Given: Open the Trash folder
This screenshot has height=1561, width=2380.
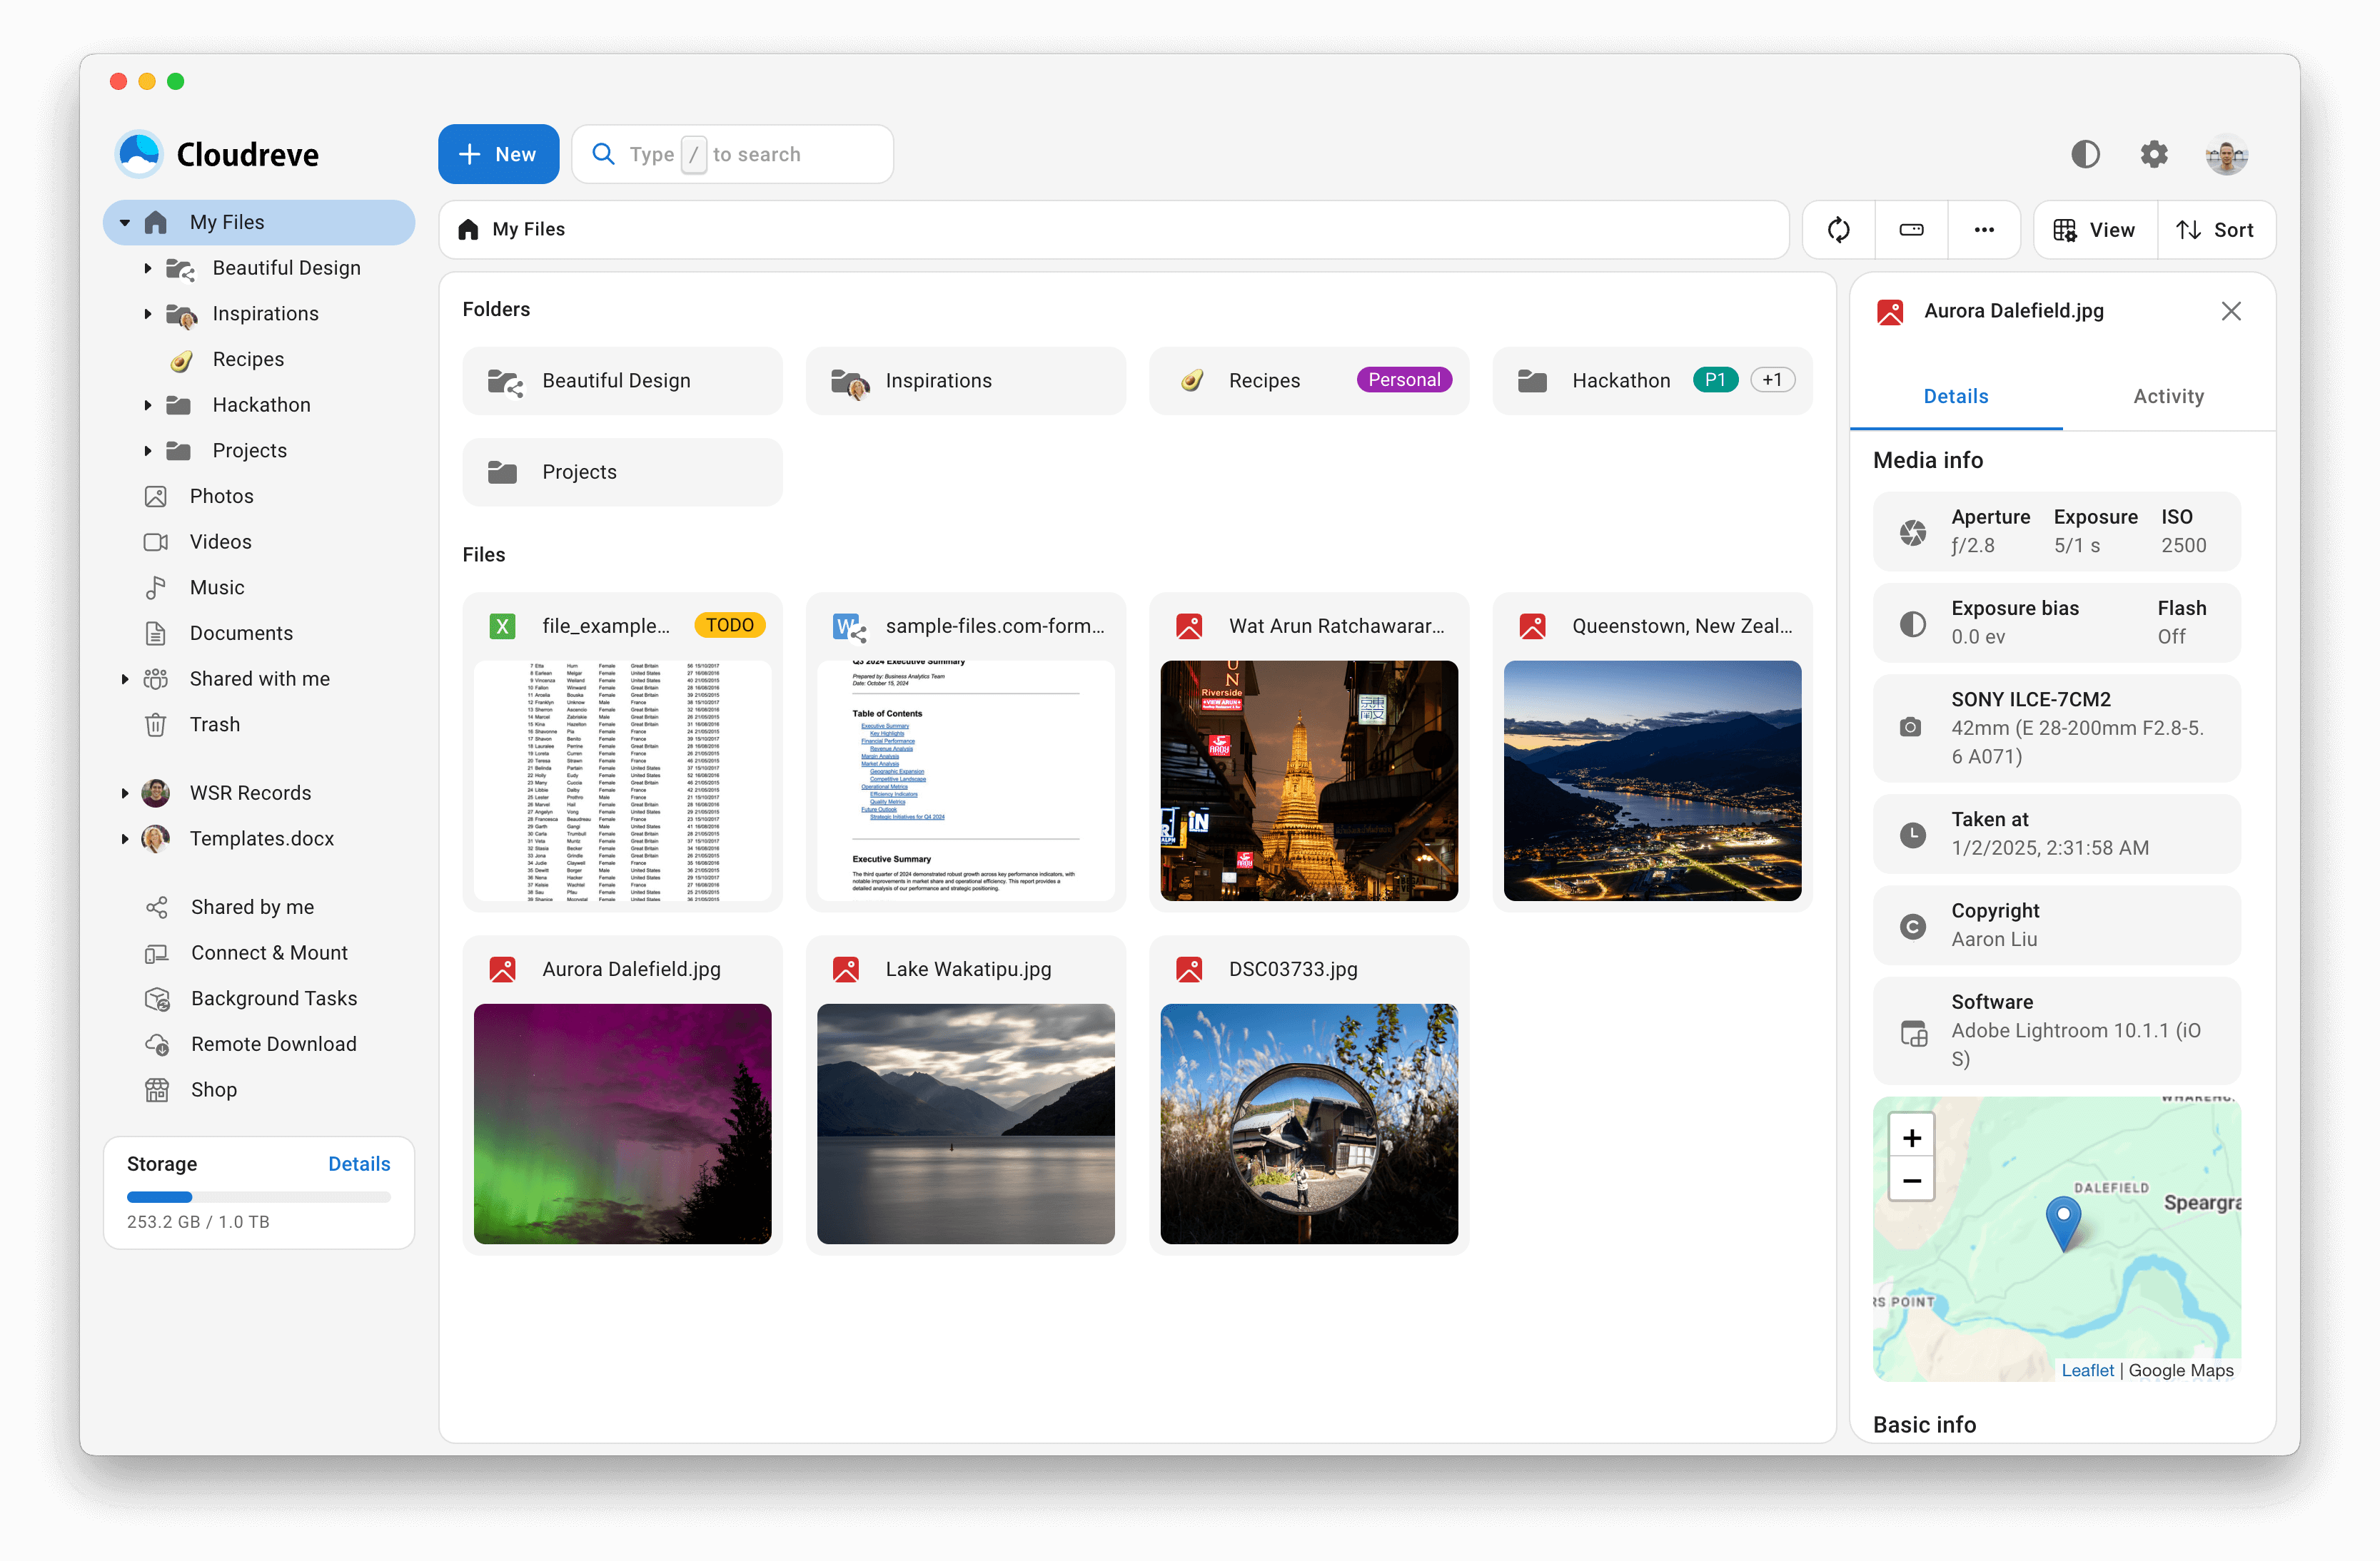Looking at the screenshot, I should pyautogui.click(x=215, y=723).
